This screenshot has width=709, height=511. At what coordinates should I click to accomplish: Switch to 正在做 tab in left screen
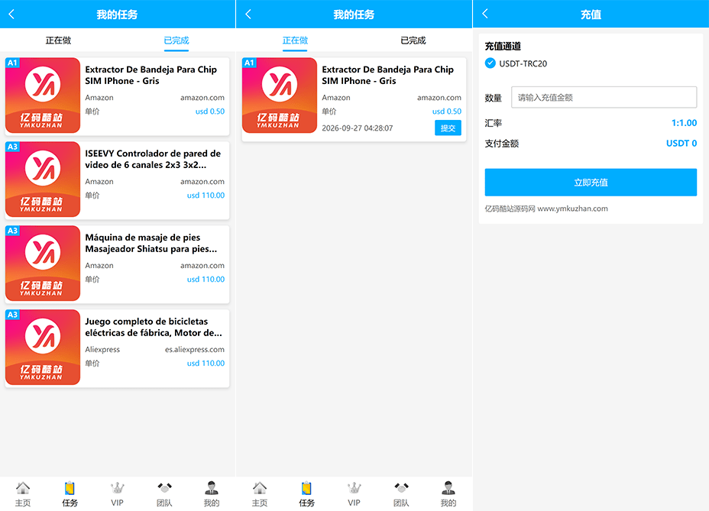pyautogui.click(x=58, y=40)
